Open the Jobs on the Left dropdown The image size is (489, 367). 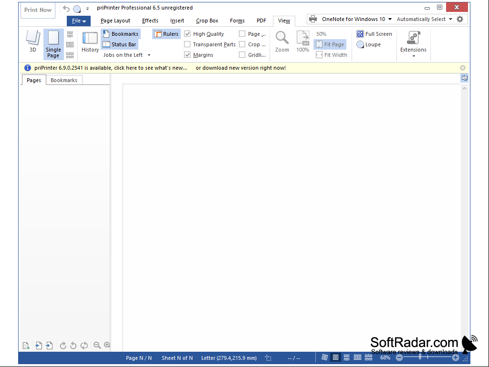[127, 55]
